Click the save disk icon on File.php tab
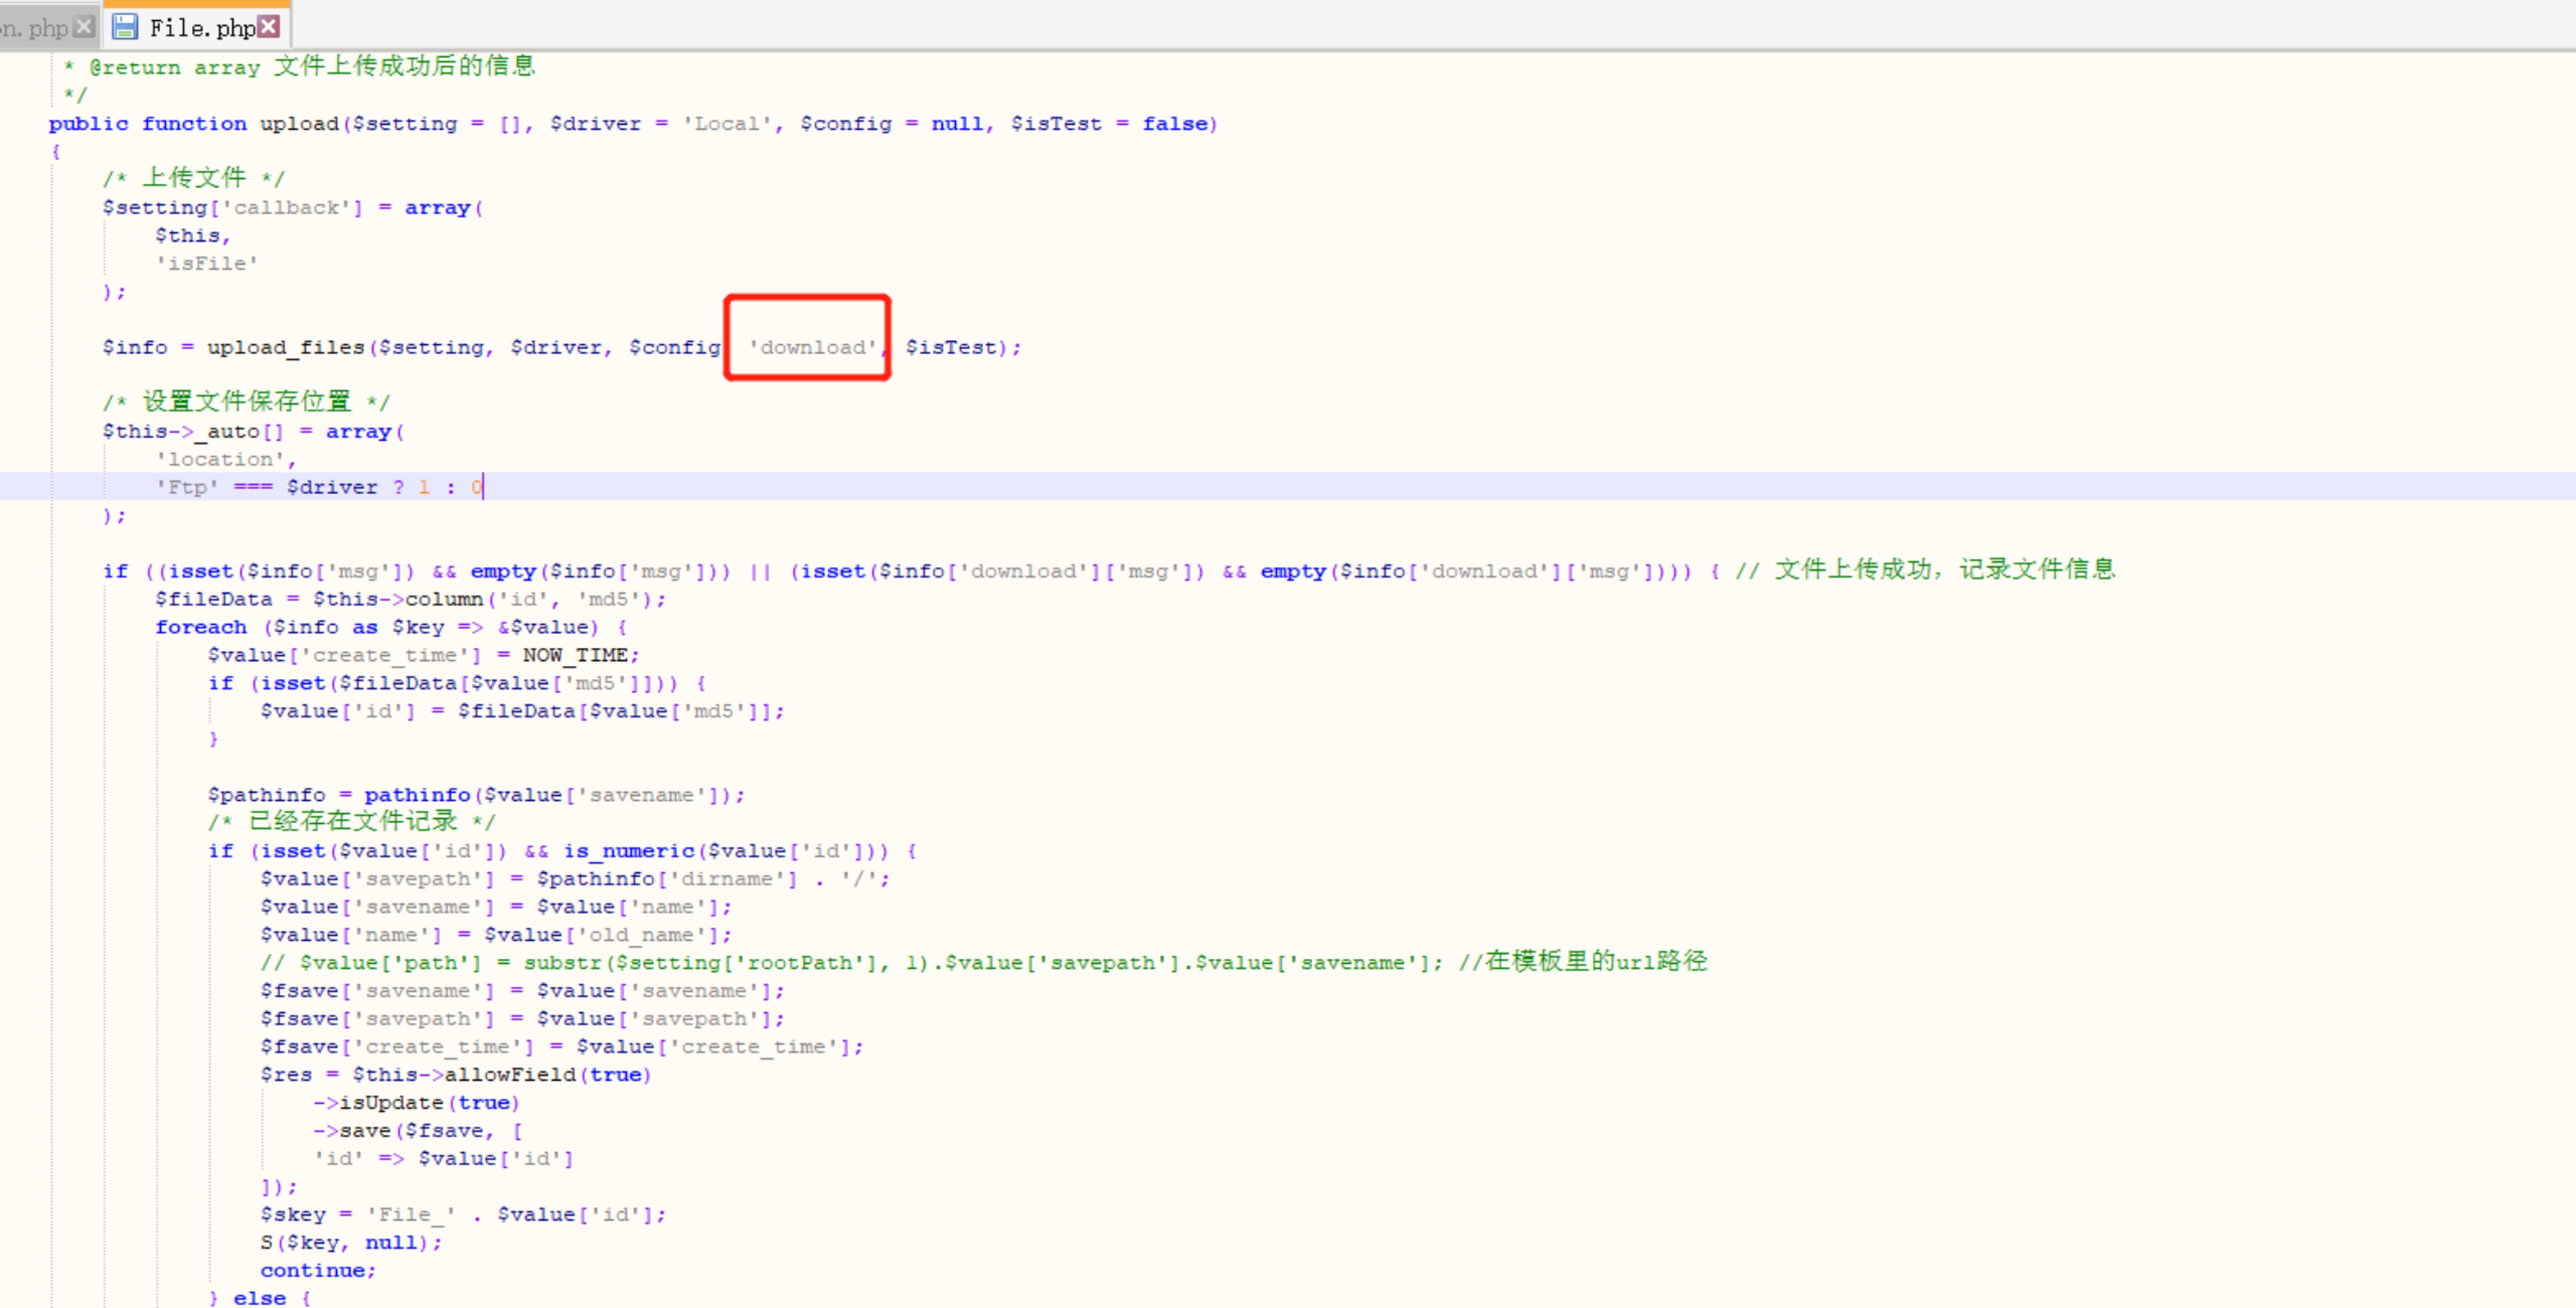The width and height of the screenshot is (2576, 1308). 125,27
